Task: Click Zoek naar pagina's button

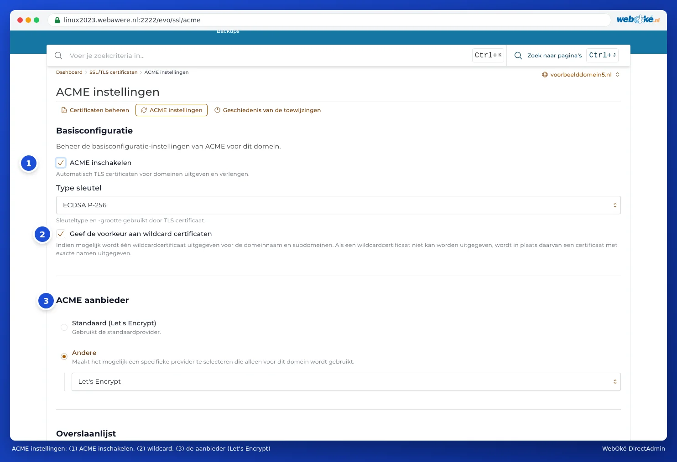Action: pos(555,56)
